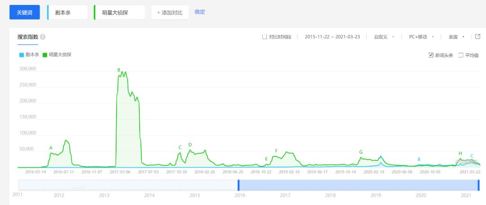This screenshot has height=205, width=486.
Task: Enable the 对比时间段 checkbox
Action: click(265, 37)
